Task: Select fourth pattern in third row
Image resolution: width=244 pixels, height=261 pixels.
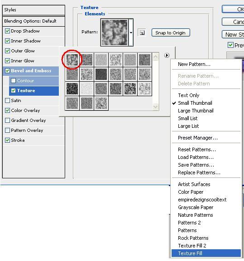Action: point(115,89)
